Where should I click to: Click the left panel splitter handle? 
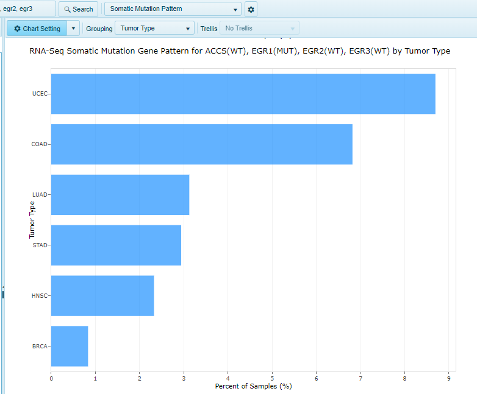(2, 292)
